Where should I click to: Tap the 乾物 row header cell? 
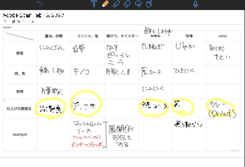(20, 91)
